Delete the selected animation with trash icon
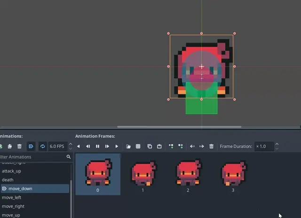301x218 pixels. coord(19,147)
